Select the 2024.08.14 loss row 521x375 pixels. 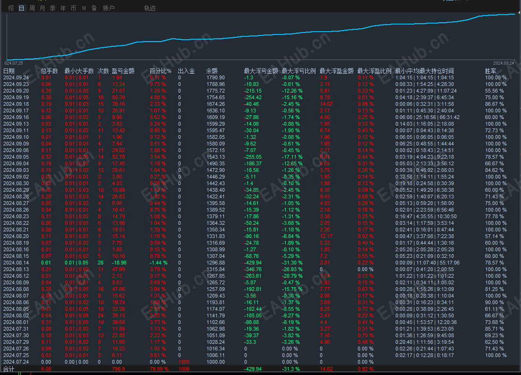click(261, 263)
